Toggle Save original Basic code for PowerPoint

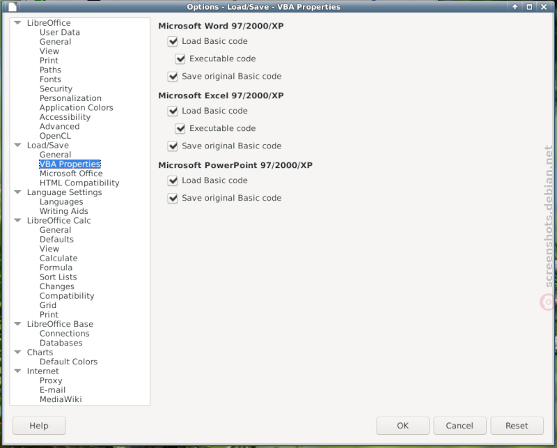point(173,198)
